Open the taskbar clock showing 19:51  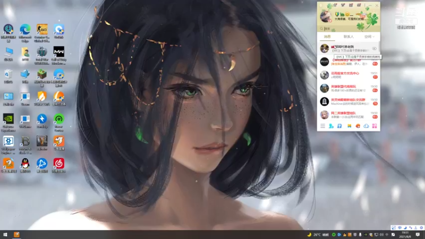tap(405, 235)
